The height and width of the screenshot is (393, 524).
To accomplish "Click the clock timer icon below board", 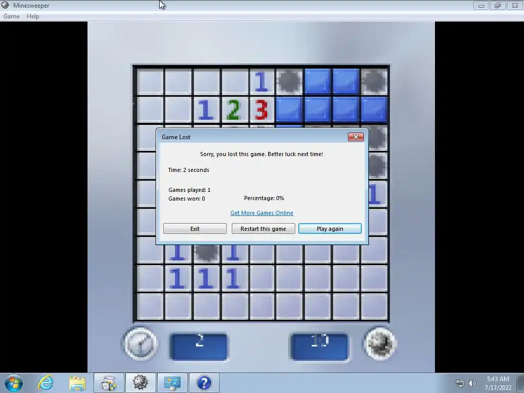I will tap(140, 344).
